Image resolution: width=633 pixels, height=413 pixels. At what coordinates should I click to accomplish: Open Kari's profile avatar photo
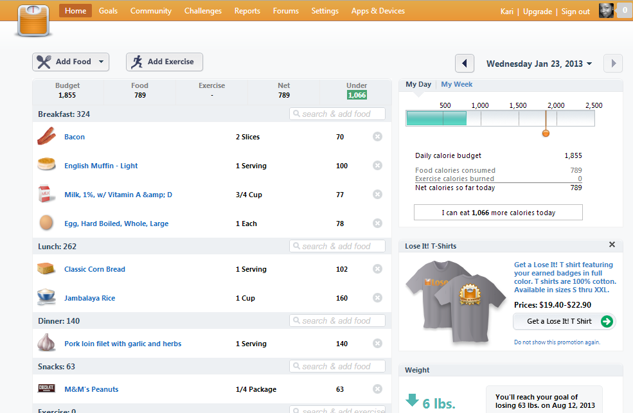(x=606, y=11)
